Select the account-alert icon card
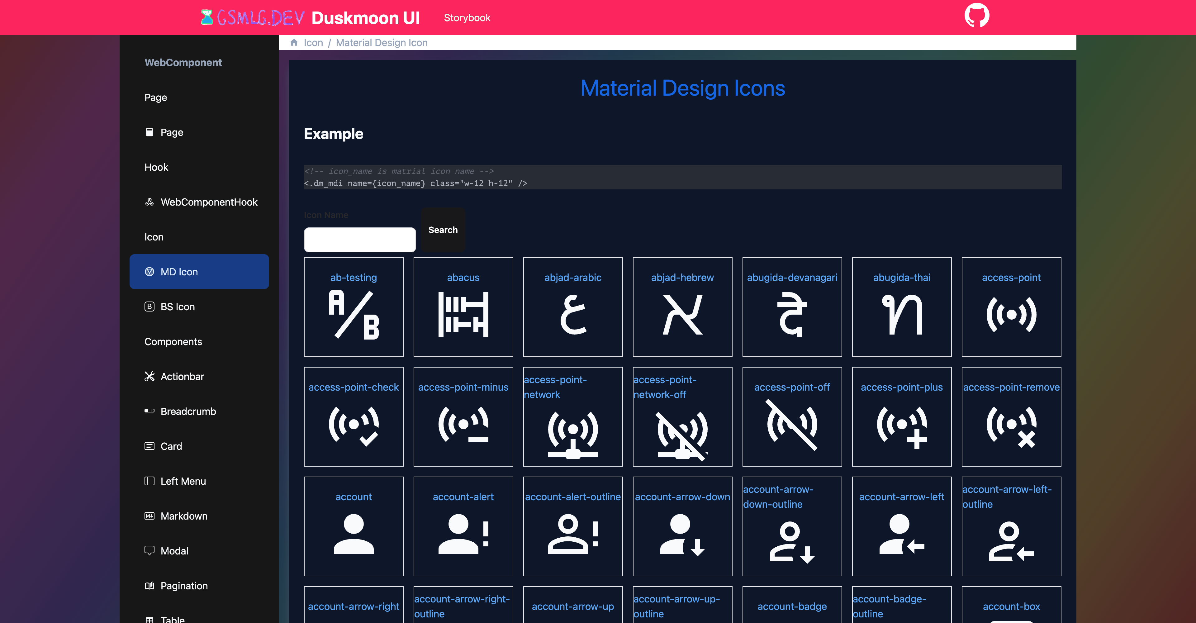Image resolution: width=1196 pixels, height=623 pixels. point(463,526)
